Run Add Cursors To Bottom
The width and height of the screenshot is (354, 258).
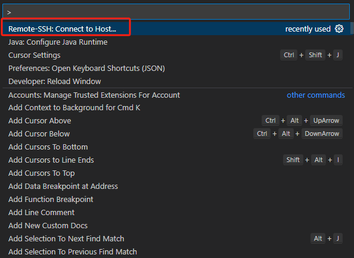[x=176, y=147]
